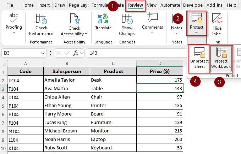Image resolution: width=241 pixels, height=154 pixels.
Task: Expand the Hide Ink dropdown arrow
Action: 220,34
